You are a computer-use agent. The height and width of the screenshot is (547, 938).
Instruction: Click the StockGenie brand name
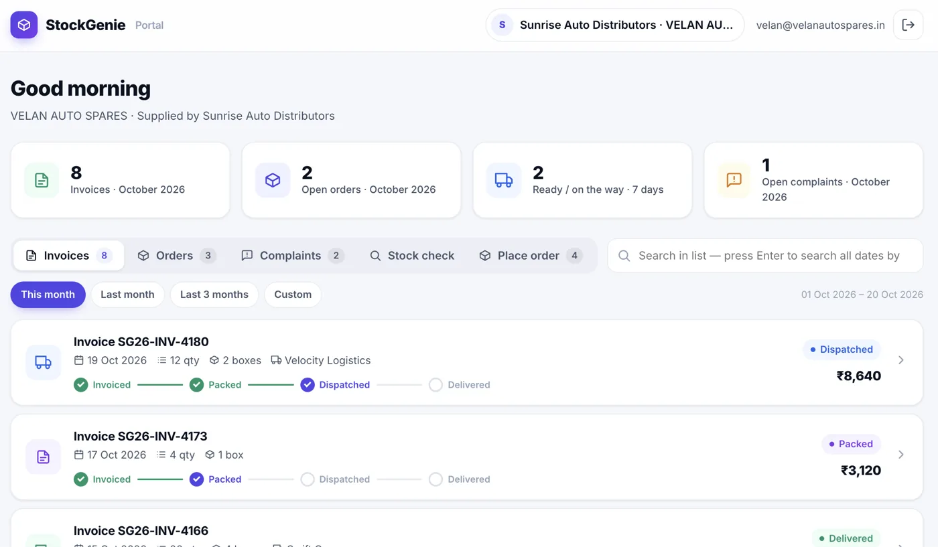(85, 25)
